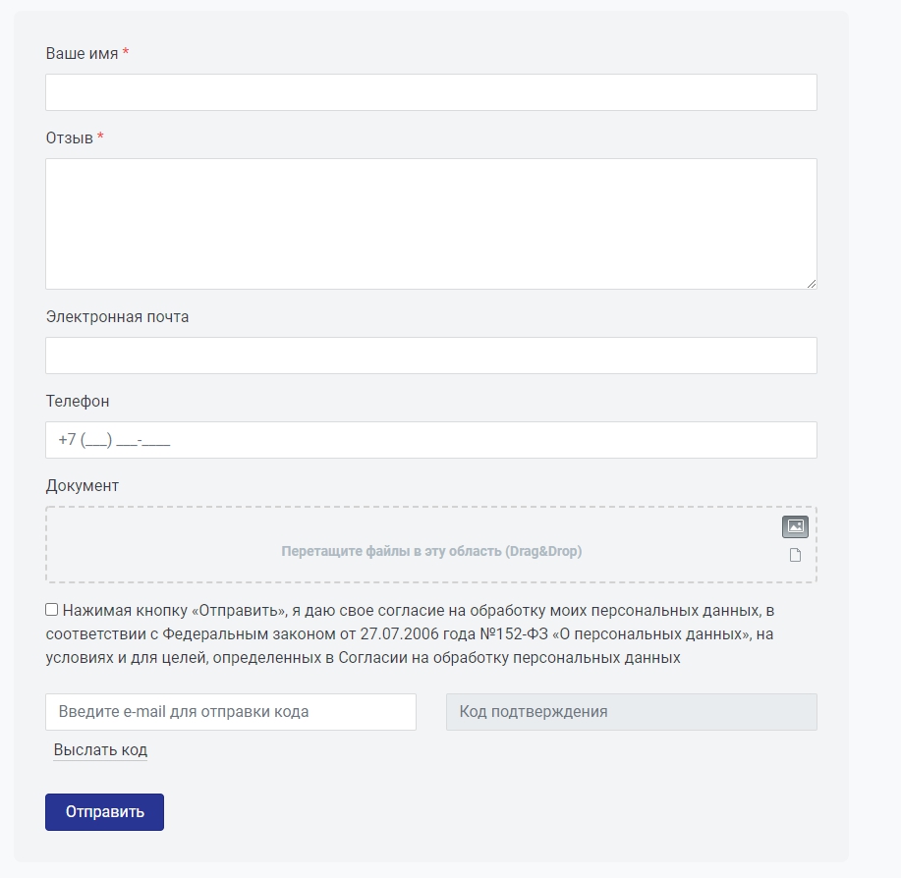Click the Телефон field with +7 mask
This screenshot has width=901, height=878.
click(x=430, y=440)
